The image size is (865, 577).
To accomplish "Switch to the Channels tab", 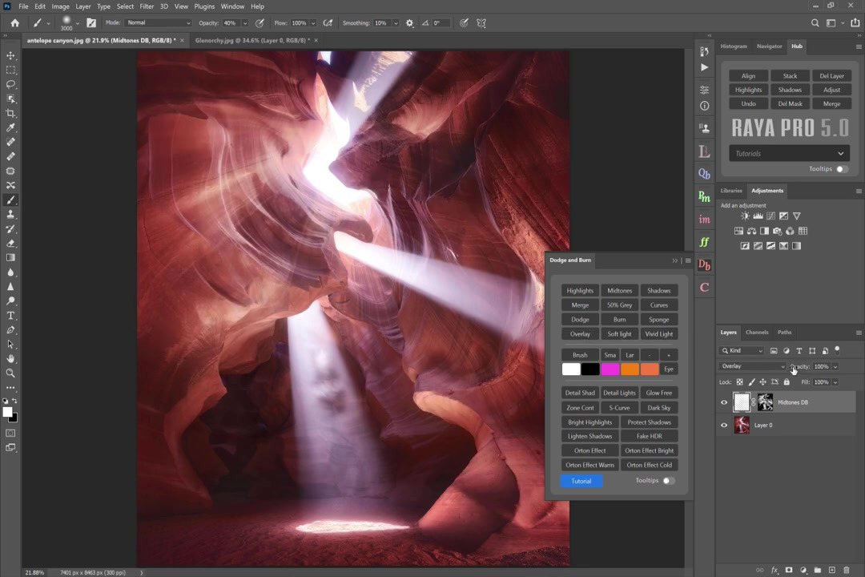I will 757,333.
